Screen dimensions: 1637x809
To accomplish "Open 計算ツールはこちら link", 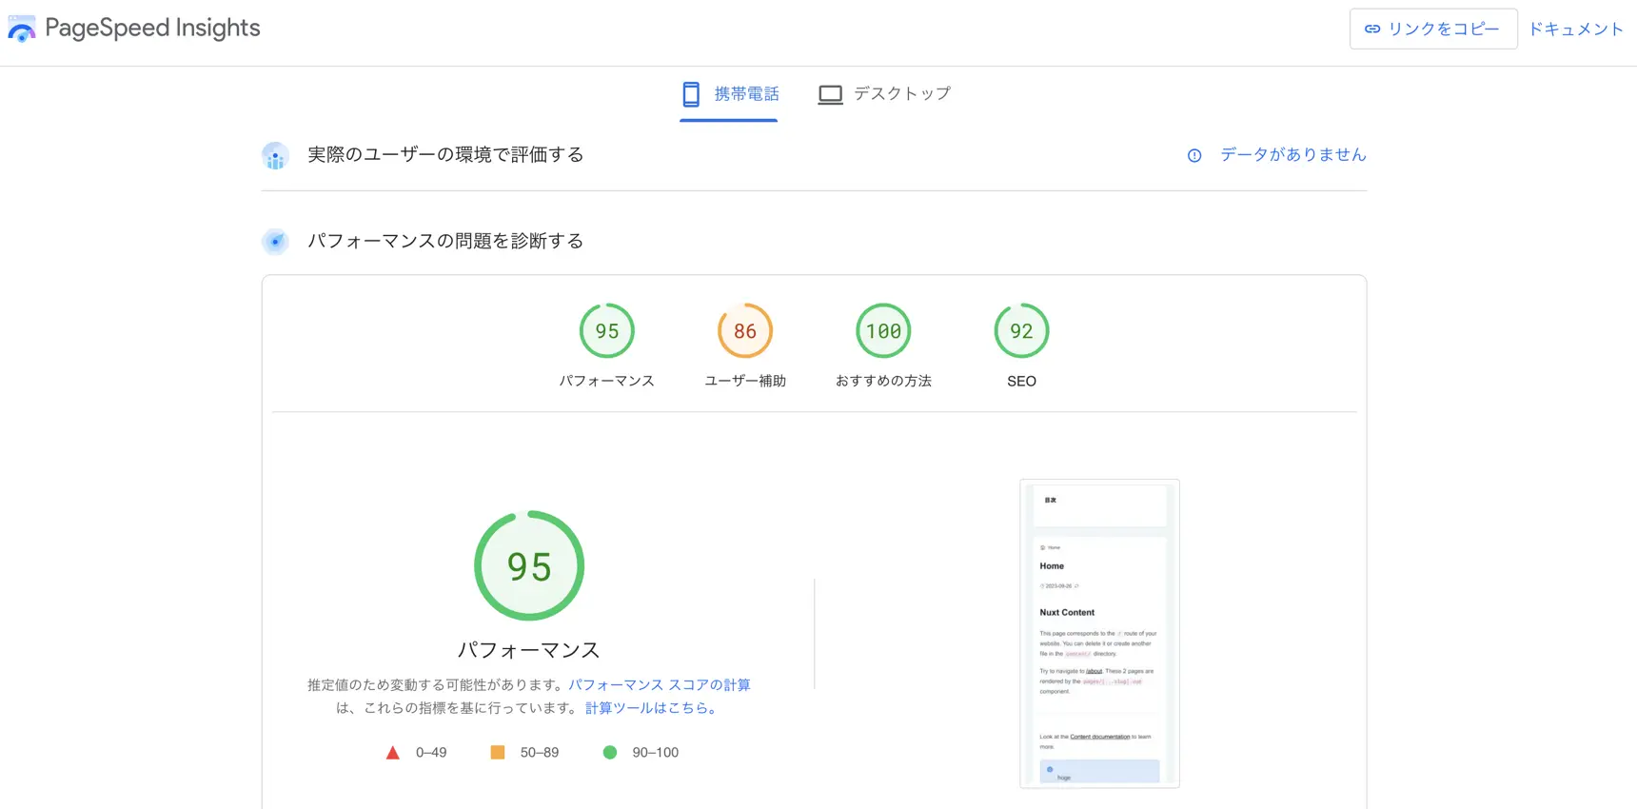I will [x=652, y=708].
